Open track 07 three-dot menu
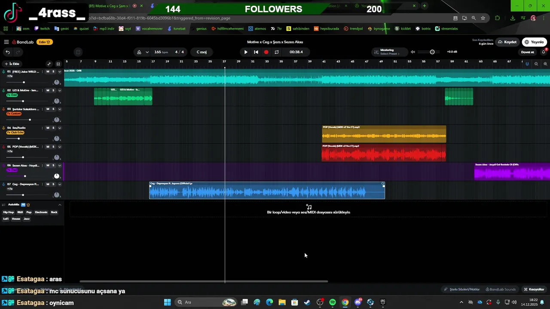Screen dimensions: 550x309 (x=42, y=184)
